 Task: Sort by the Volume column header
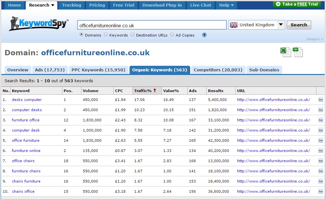pos(90,91)
